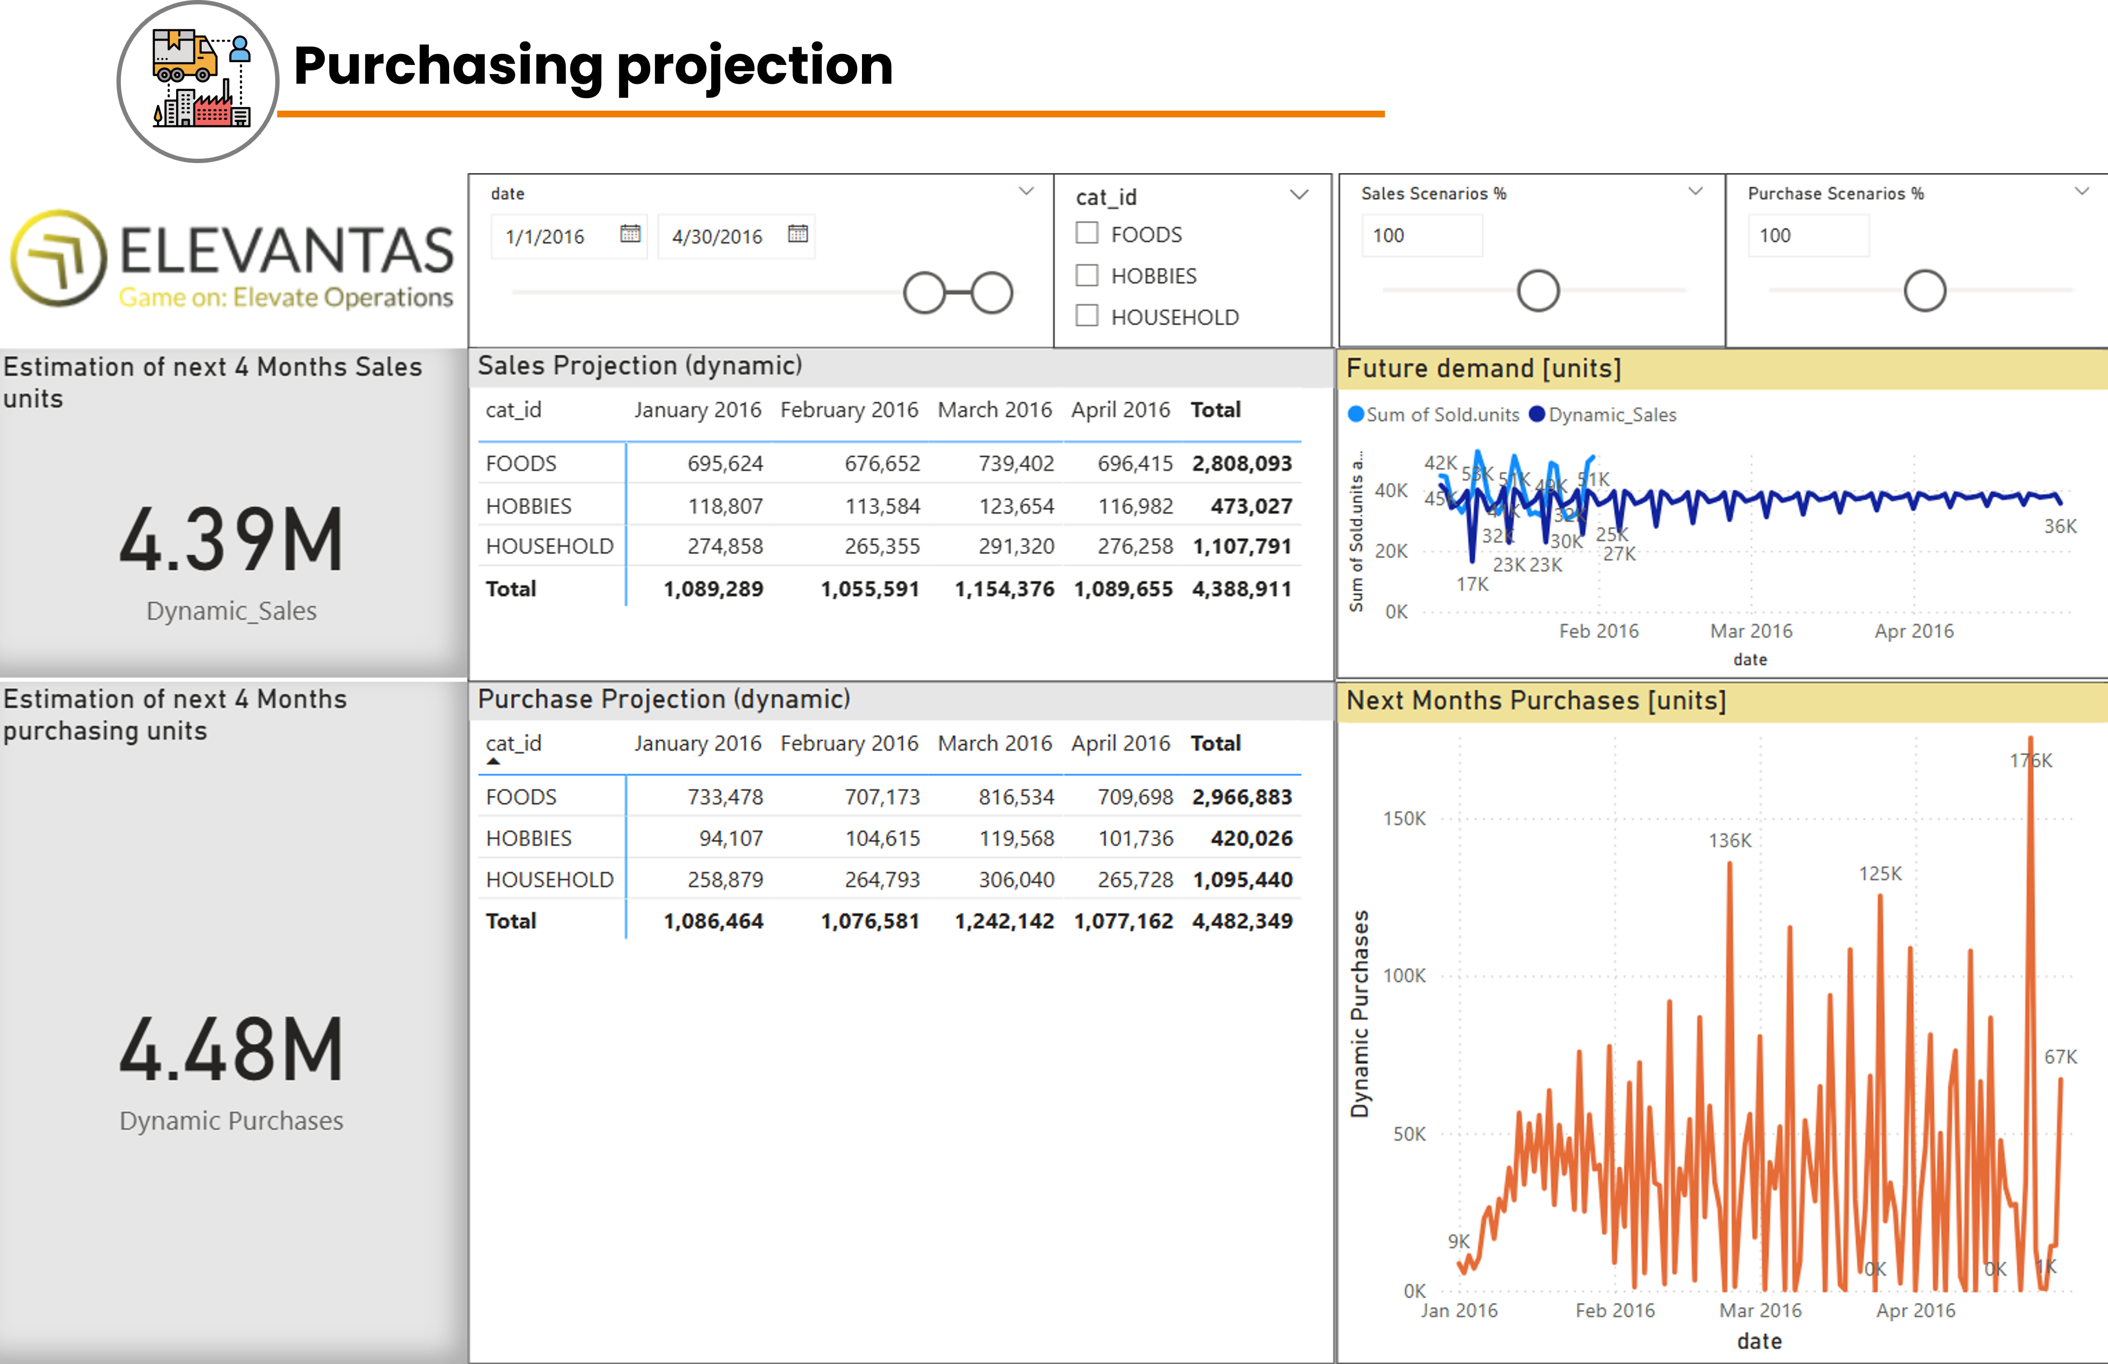Check the HOBBIES category checkbox
The width and height of the screenshot is (2108, 1364).
[1087, 276]
